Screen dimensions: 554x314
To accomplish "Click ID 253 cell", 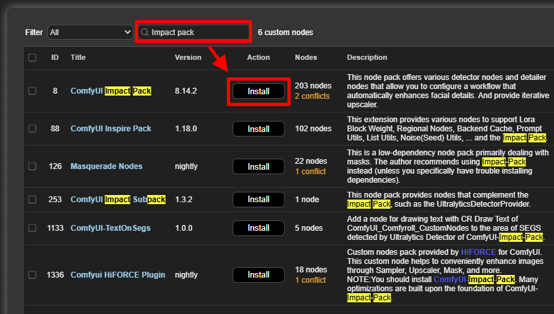I will (x=55, y=200).
